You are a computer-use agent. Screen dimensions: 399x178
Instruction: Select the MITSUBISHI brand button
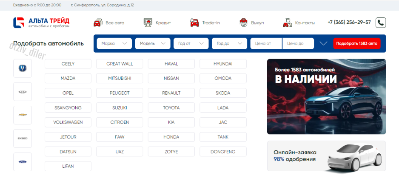tap(120, 78)
